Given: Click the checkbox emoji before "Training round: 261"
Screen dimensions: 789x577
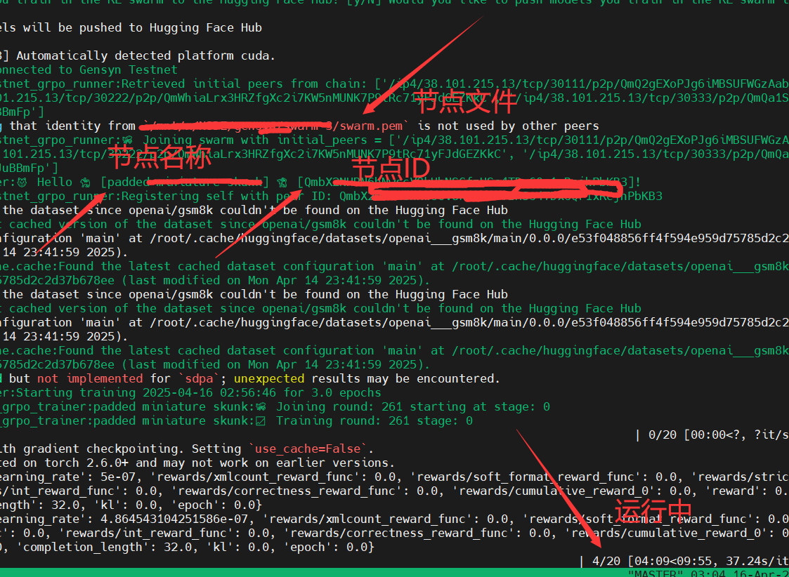Looking at the screenshot, I should pyautogui.click(x=261, y=420).
